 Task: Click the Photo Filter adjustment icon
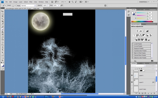point(147,35)
